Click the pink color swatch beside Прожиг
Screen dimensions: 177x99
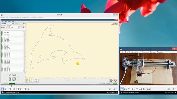pyautogui.click(x=7, y=27)
